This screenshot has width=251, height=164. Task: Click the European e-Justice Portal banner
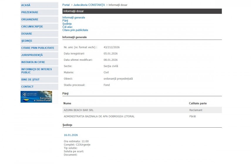click(x=36, y=97)
